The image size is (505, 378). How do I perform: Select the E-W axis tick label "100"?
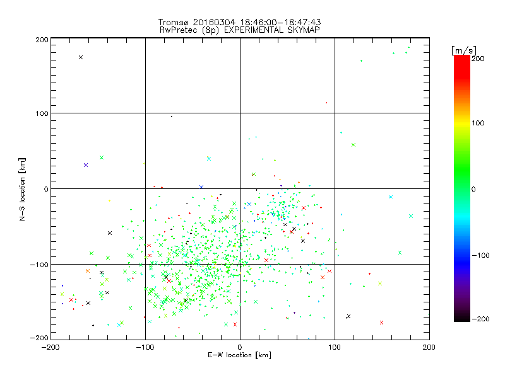335,347
